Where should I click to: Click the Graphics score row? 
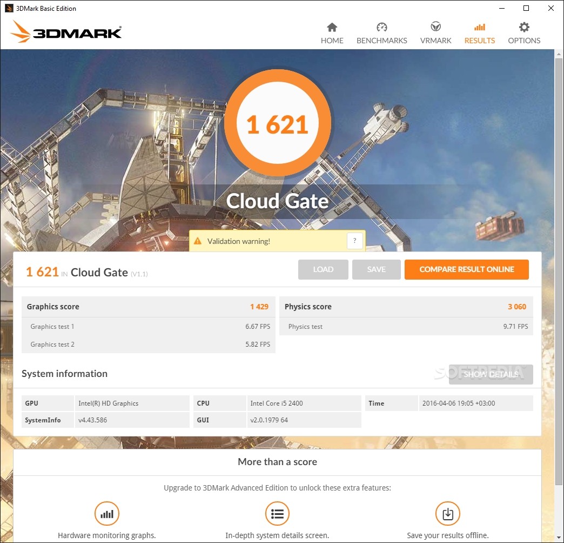pyautogui.click(x=149, y=307)
